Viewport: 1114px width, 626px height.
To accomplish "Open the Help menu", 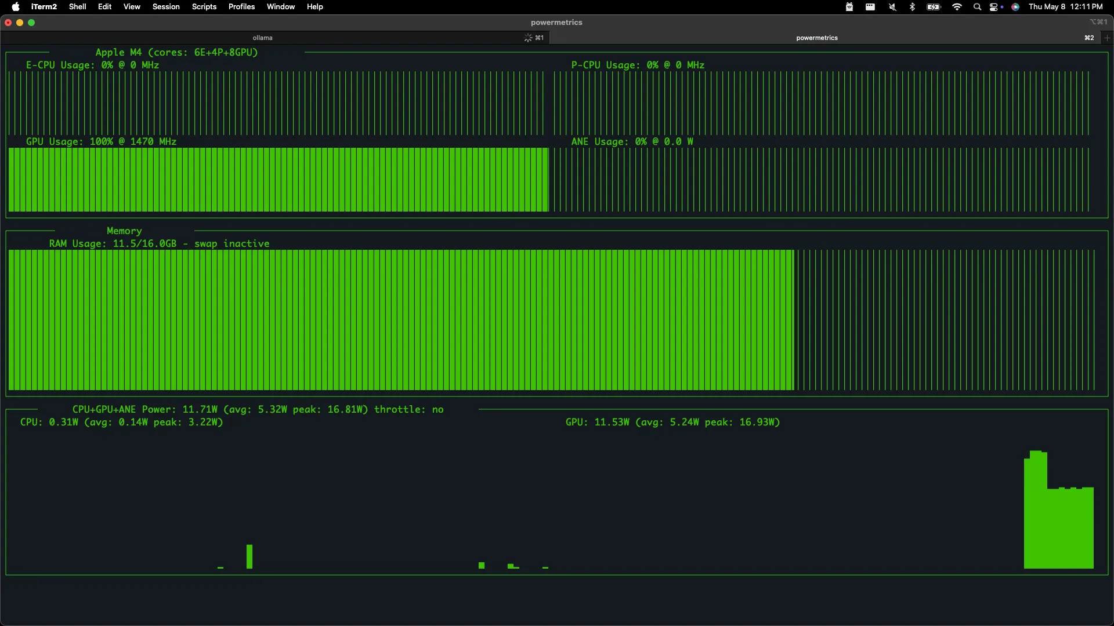I will point(315,7).
